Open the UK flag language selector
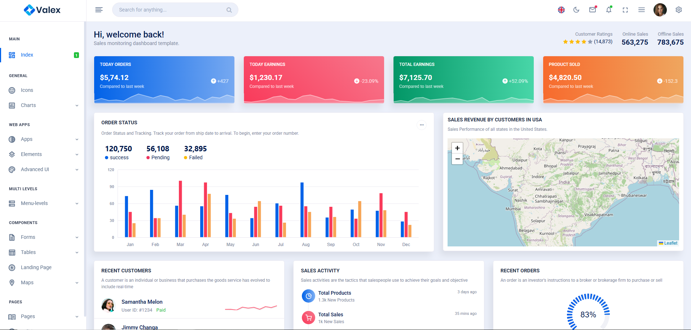The height and width of the screenshot is (330, 691). (561, 10)
